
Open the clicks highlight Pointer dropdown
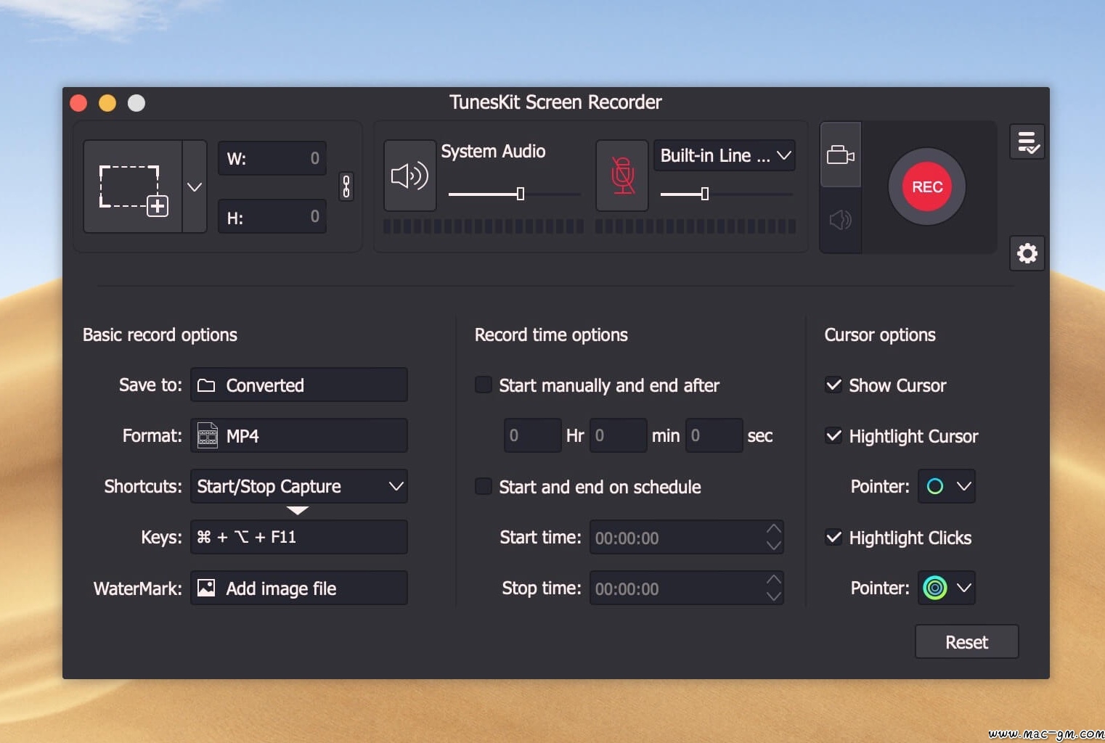point(947,588)
